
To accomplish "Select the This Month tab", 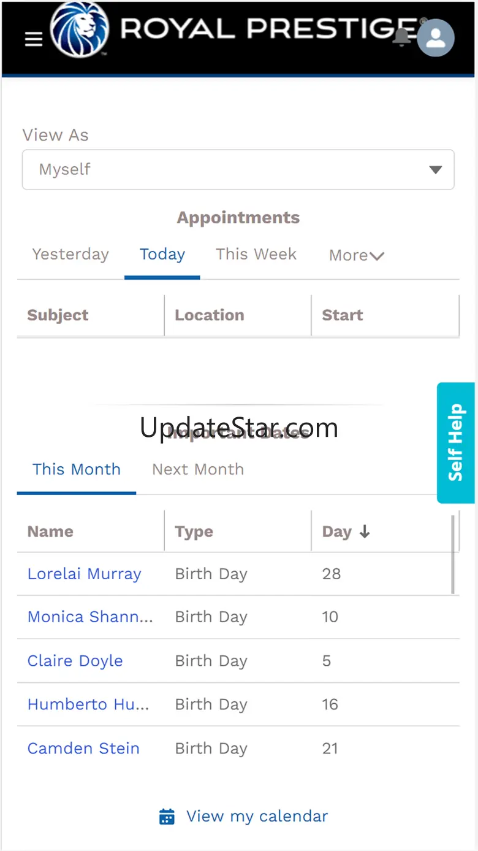I will [77, 469].
